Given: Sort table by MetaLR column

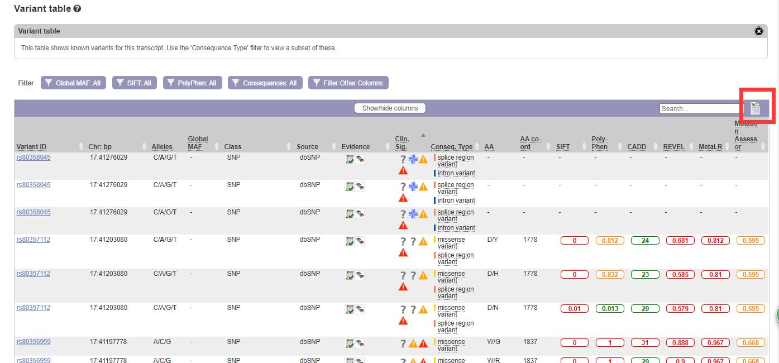Looking at the screenshot, I should (710, 147).
